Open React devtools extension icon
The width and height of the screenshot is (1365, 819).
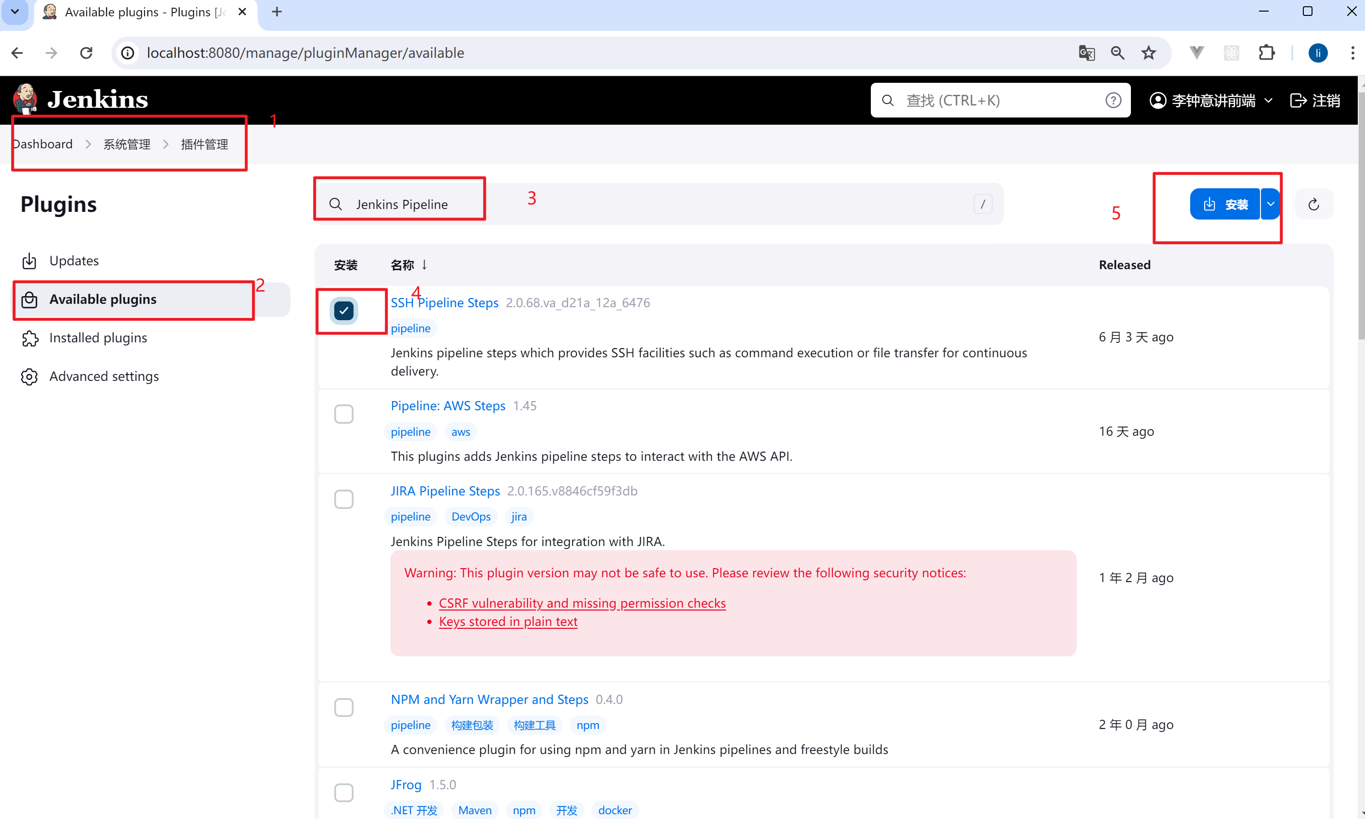click(x=1232, y=53)
